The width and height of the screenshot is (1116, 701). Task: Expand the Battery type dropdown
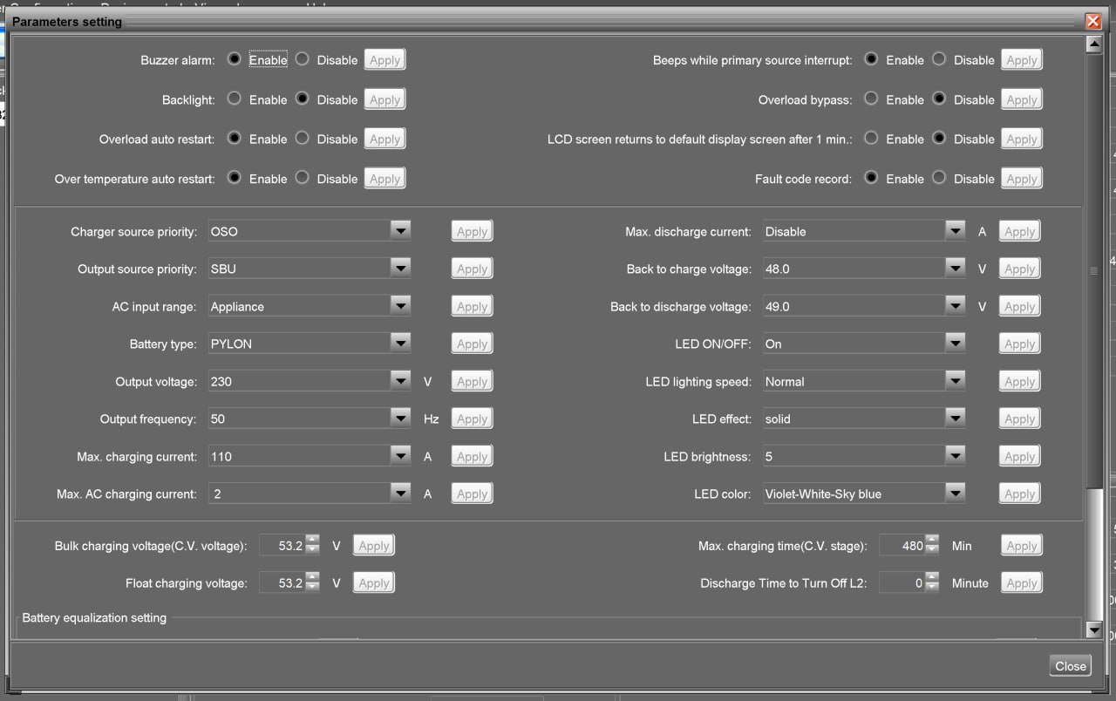point(400,344)
